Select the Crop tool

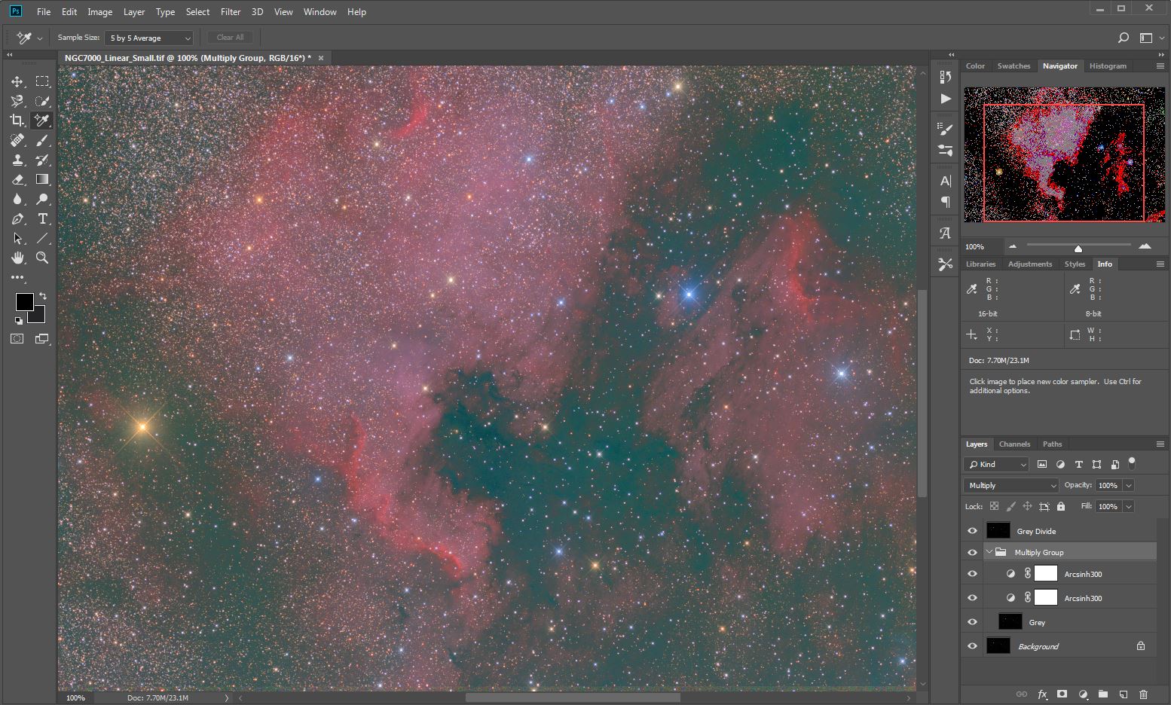[x=17, y=121]
